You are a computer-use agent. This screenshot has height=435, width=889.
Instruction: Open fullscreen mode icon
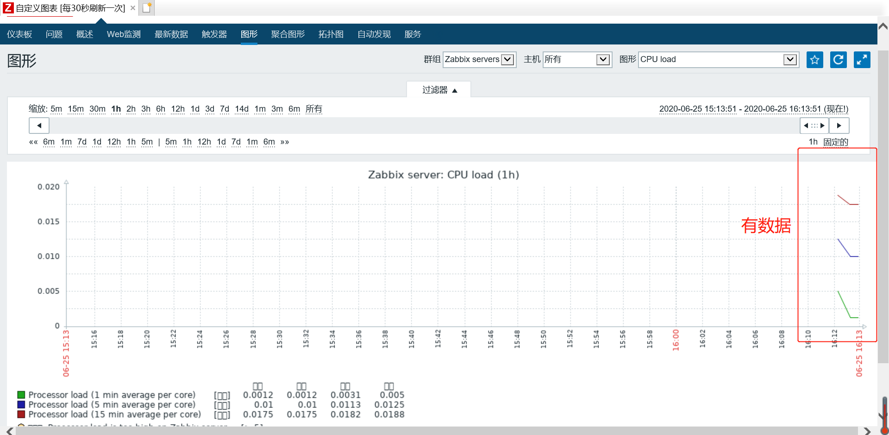[x=862, y=60]
